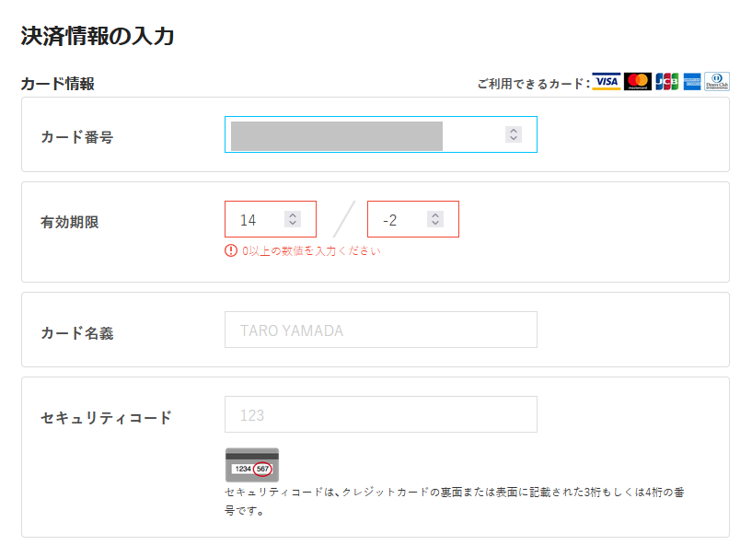Click the security code field with 123 placeholder
The height and width of the screenshot is (545, 740).
(x=381, y=414)
